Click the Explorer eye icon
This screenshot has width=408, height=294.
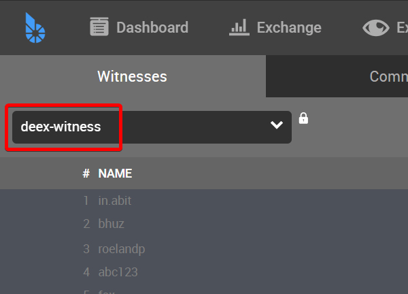(375, 27)
